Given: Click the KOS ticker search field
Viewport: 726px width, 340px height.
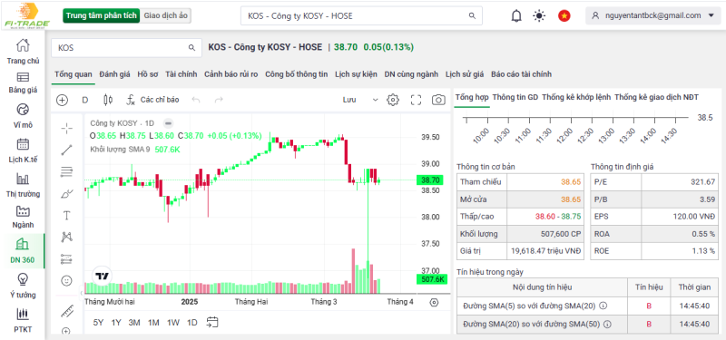Looking at the screenshot, I should tap(126, 48).
